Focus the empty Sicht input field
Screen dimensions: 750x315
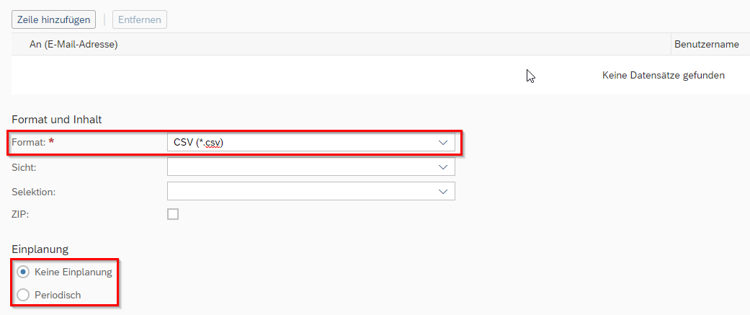311,167
